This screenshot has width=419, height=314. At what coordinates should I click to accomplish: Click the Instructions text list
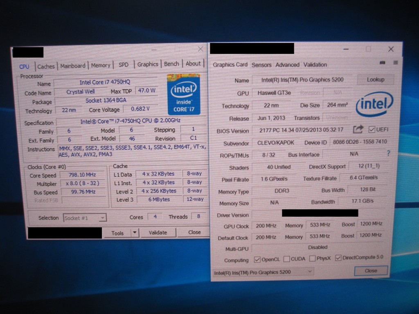click(132, 151)
